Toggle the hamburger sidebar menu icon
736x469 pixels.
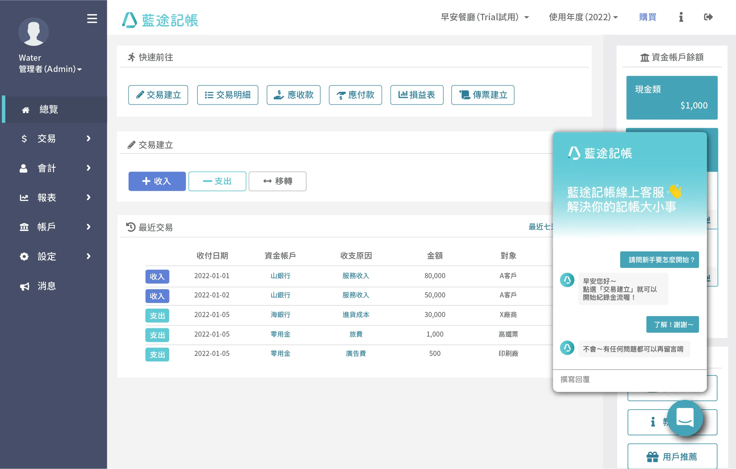coord(92,18)
